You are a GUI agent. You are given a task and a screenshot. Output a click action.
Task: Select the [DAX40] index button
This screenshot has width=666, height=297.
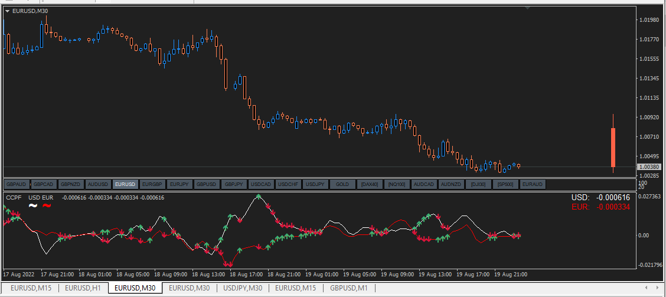click(x=370, y=184)
